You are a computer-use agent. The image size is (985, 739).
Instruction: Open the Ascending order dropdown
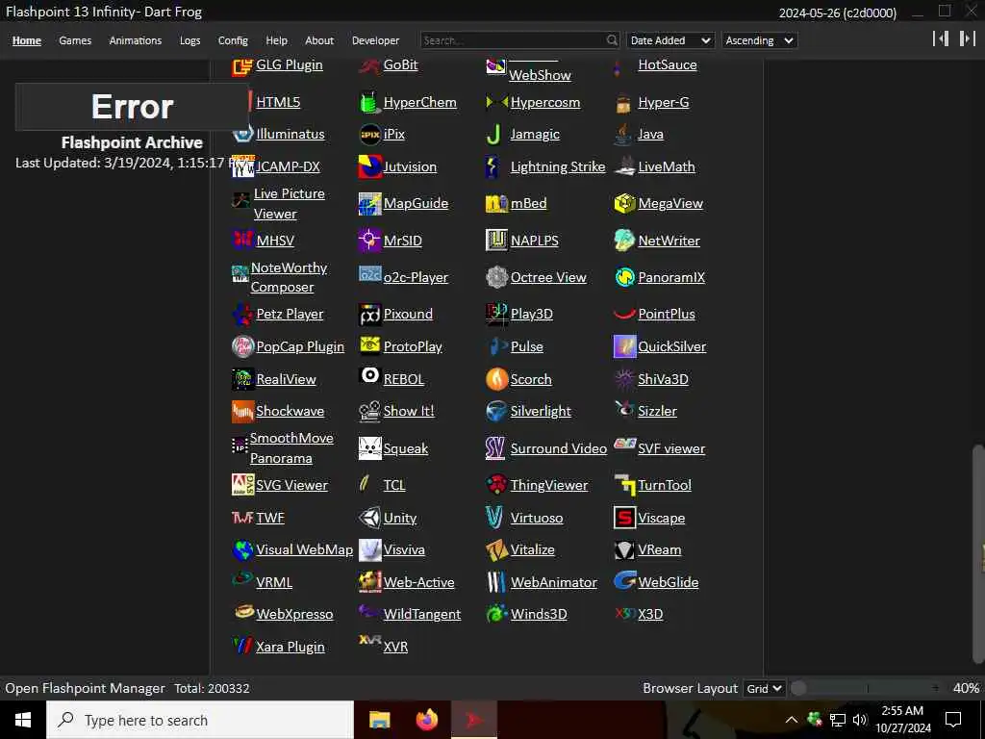pos(760,40)
